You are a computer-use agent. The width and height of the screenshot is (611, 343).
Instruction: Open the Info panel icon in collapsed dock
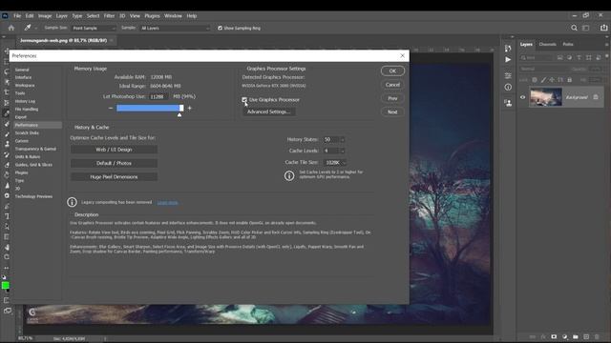click(x=508, y=87)
